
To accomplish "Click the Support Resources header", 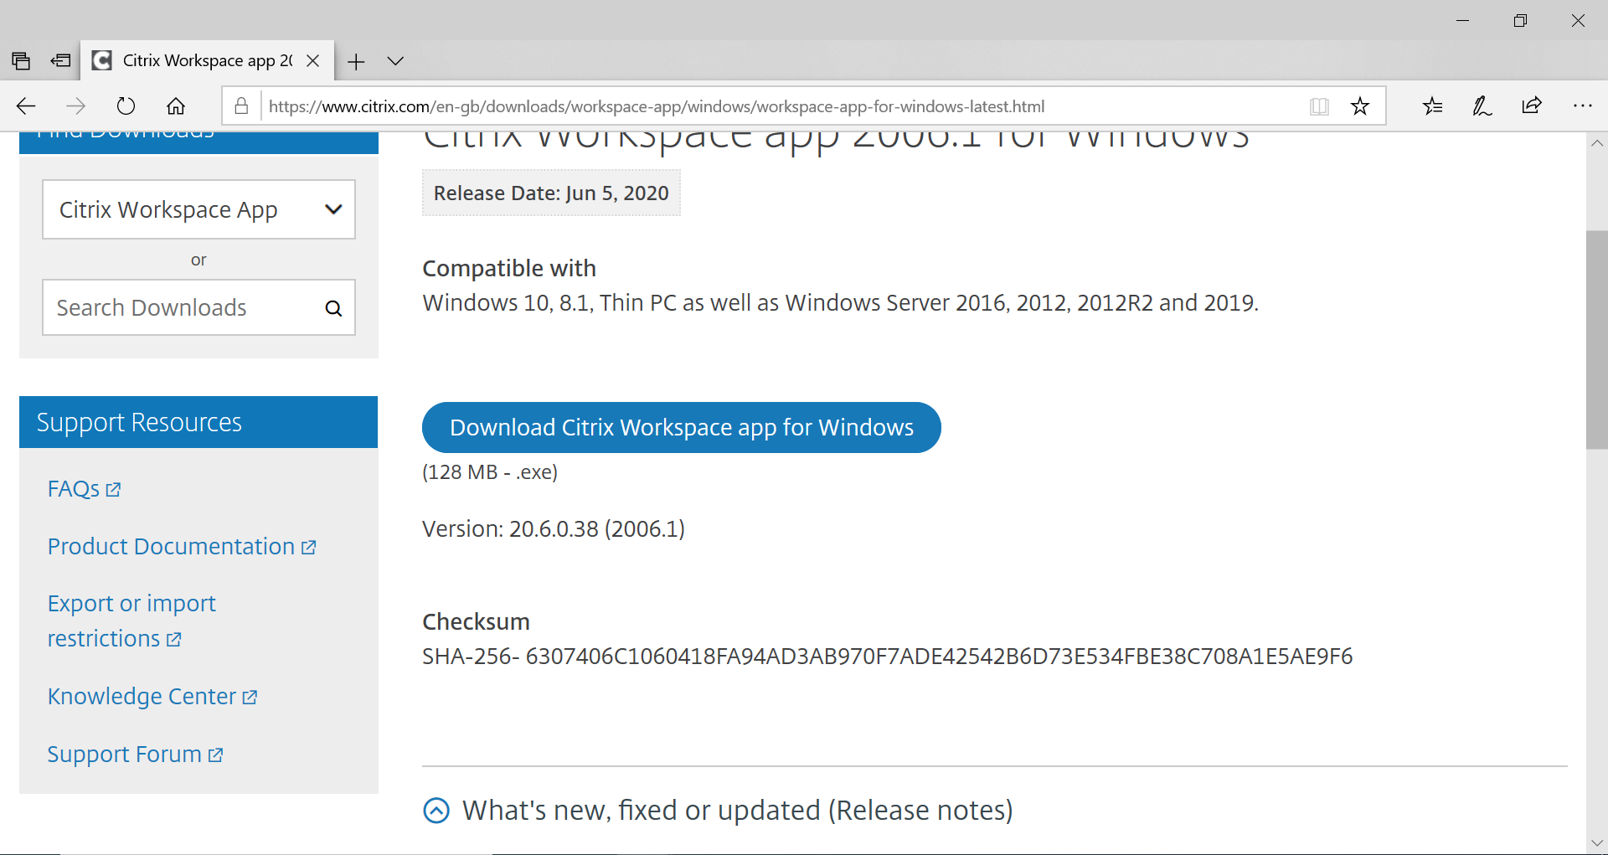I will point(198,422).
